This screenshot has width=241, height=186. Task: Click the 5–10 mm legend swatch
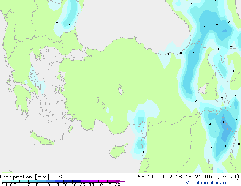[x=41, y=181]
